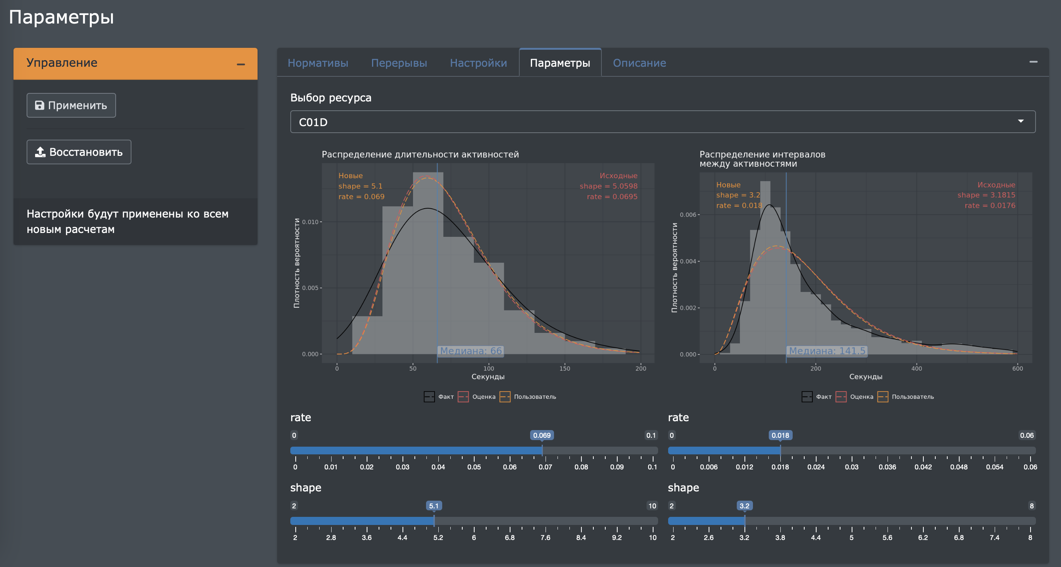Viewport: 1061px width, 567px height.
Task: Collapse the tab panel via top-right minus
Action: (1033, 62)
